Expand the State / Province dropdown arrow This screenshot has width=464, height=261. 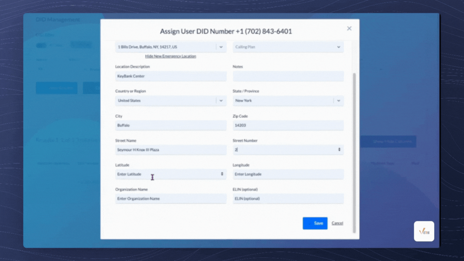pos(339,101)
